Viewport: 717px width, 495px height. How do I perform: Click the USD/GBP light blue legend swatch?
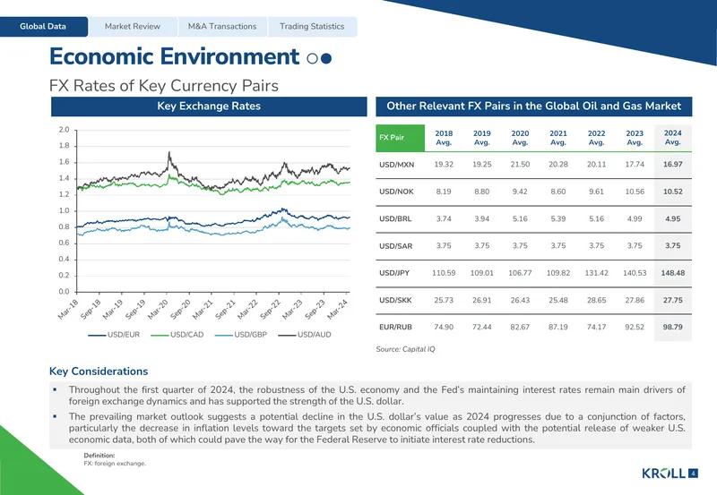pyautogui.click(x=223, y=335)
